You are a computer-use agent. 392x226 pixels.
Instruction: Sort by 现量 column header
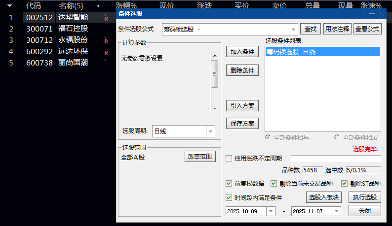click(346, 5)
